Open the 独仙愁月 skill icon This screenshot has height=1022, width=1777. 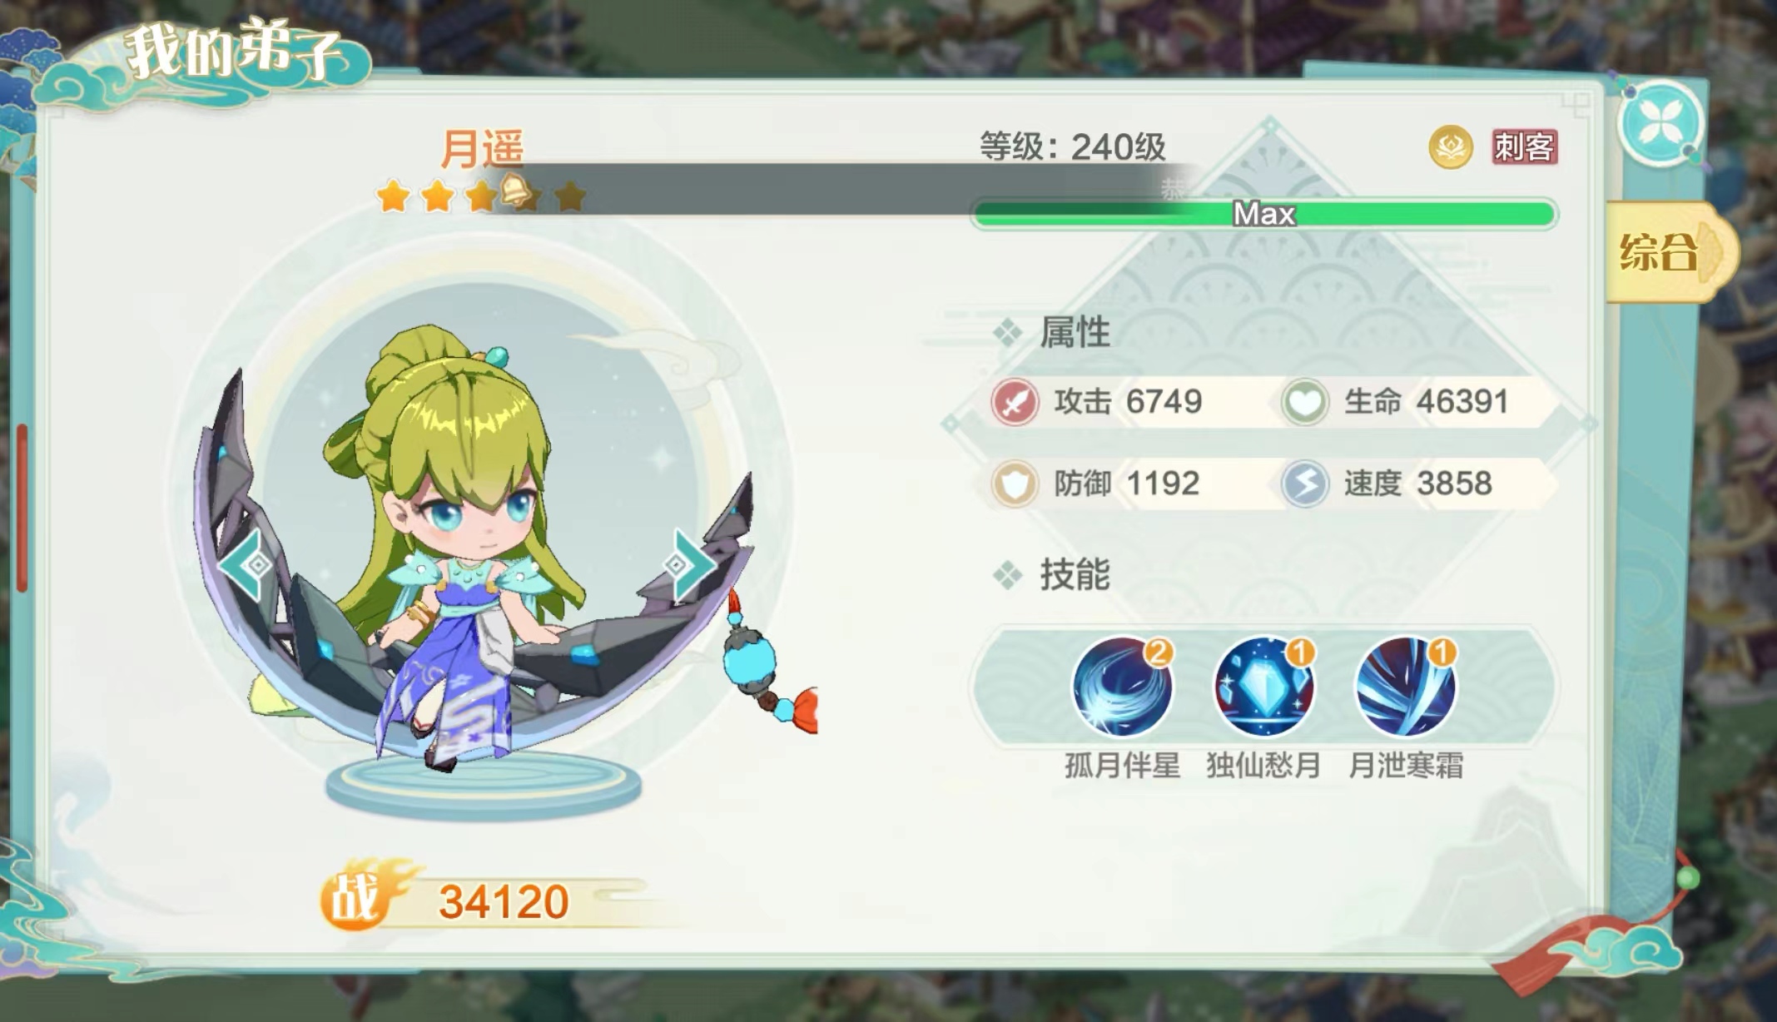pos(1264,687)
